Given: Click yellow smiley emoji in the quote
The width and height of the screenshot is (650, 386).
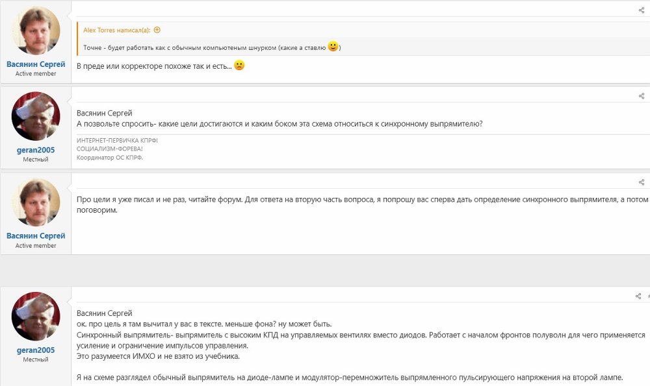Looking at the screenshot, I should (x=333, y=47).
